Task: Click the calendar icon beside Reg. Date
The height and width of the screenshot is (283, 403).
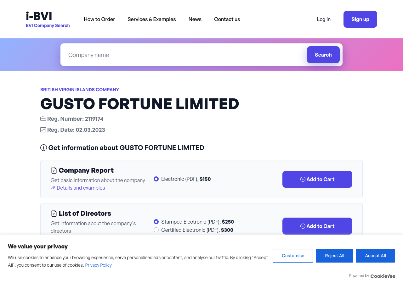Action: point(43,130)
